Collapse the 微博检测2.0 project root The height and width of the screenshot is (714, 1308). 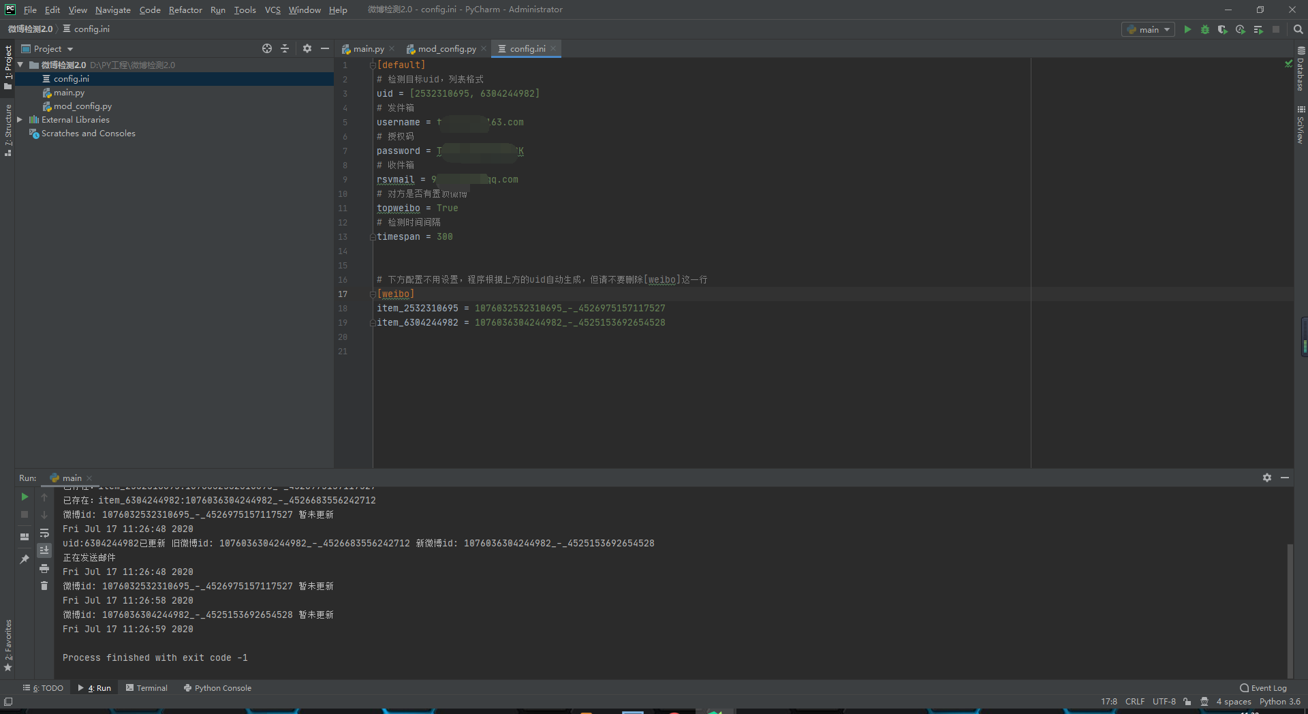(20, 65)
